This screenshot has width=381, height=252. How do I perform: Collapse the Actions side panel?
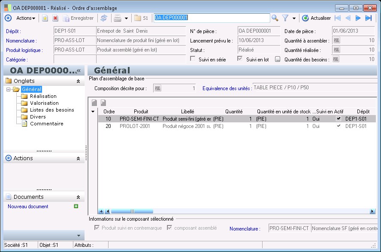(78, 158)
